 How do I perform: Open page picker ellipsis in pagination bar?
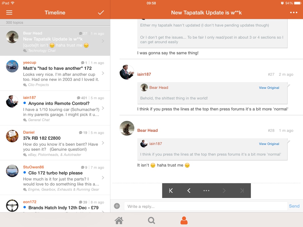point(206,191)
